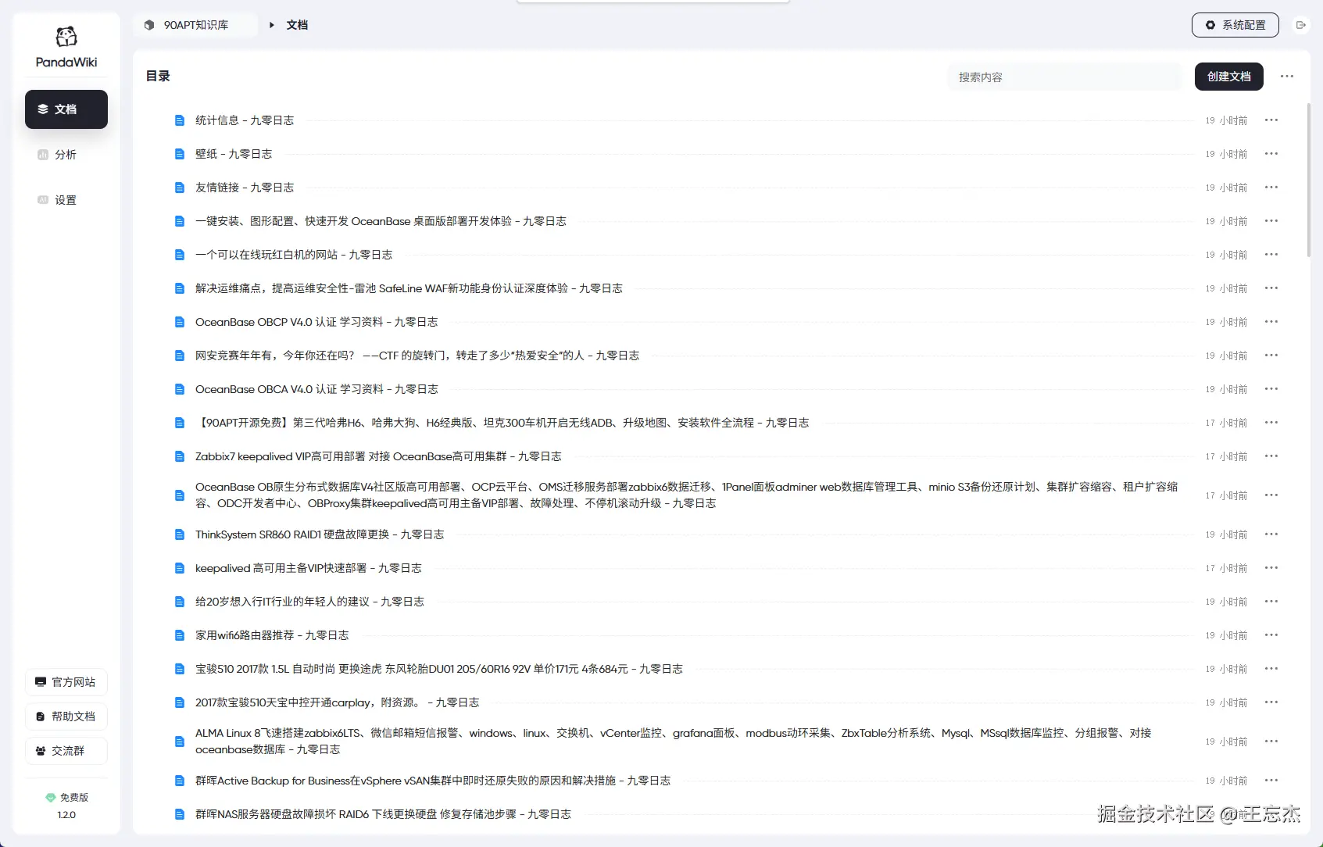1323x847 pixels.
Task: Open 群晖Active Backup for Business document
Action: tap(433, 781)
